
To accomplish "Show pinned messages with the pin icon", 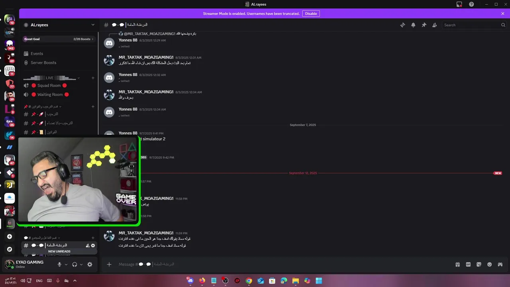I will (x=424, y=25).
